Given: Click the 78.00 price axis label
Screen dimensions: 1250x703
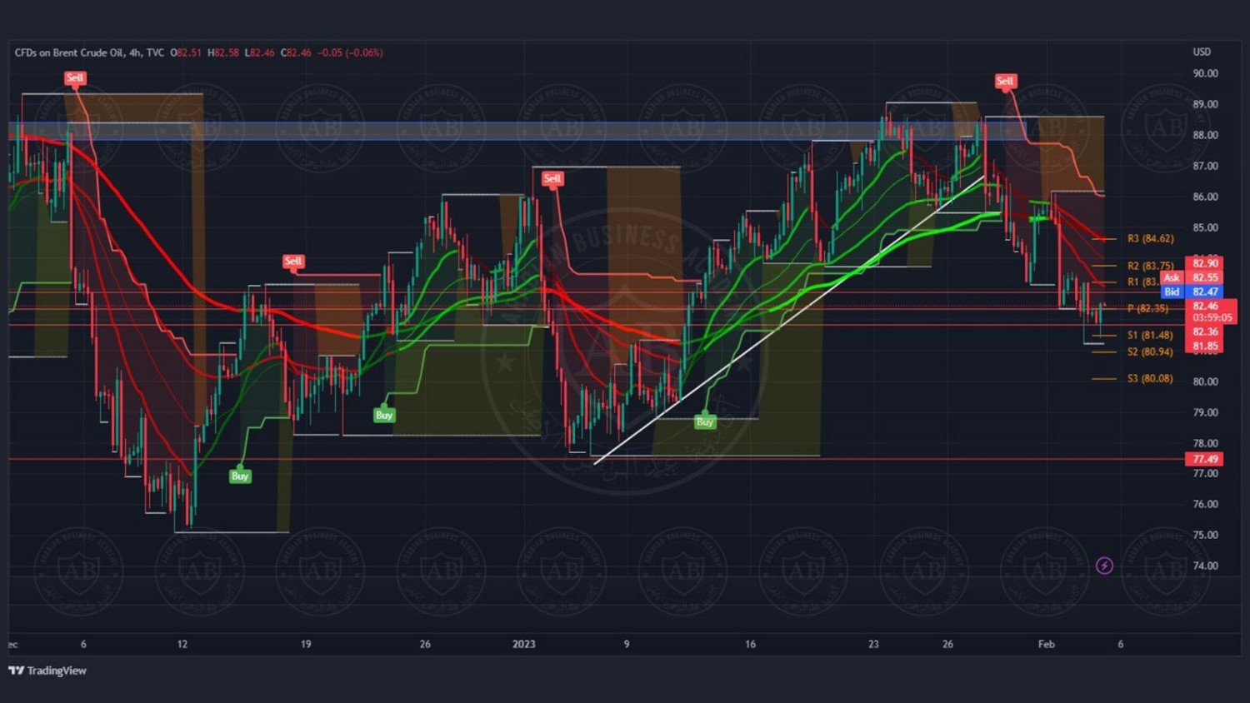Looking at the screenshot, I should (x=1205, y=443).
